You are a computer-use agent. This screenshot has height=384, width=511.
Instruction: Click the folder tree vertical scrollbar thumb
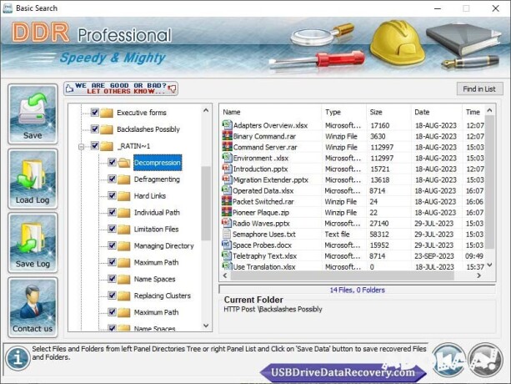tap(206, 203)
